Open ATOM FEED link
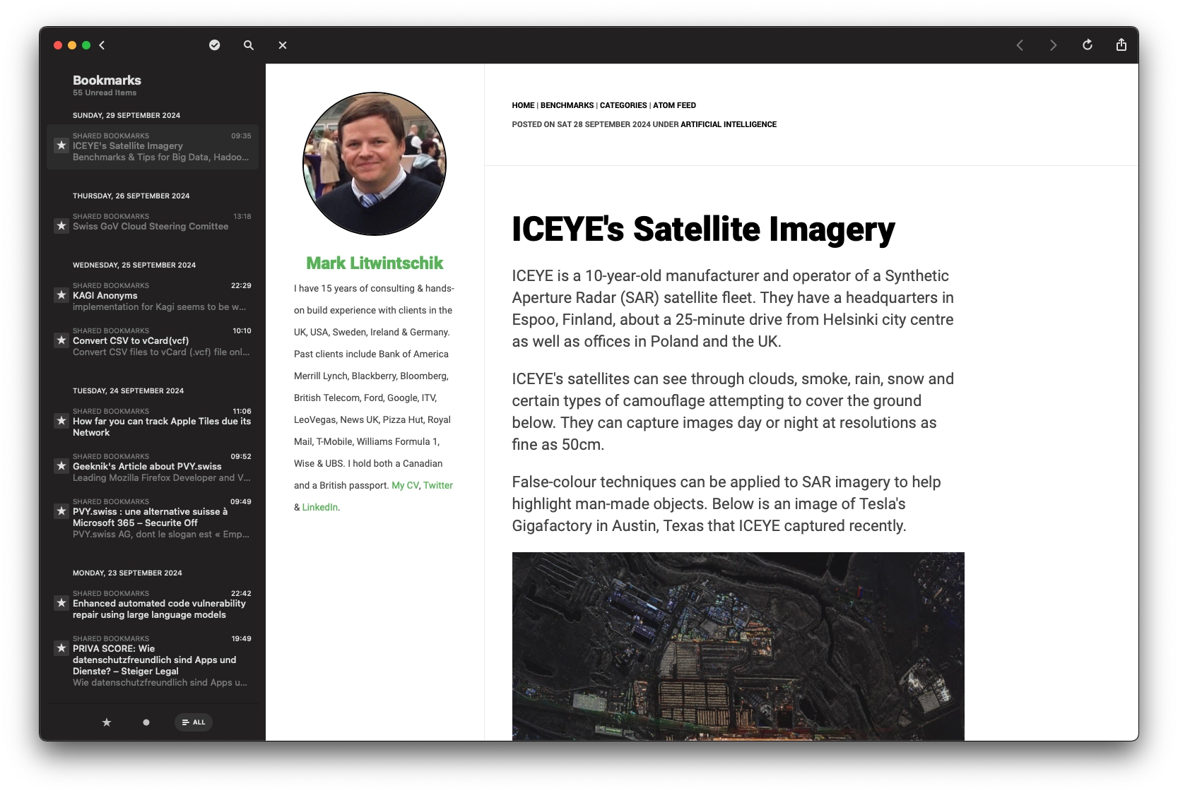The width and height of the screenshot is (1178, 793). (674, 105)
